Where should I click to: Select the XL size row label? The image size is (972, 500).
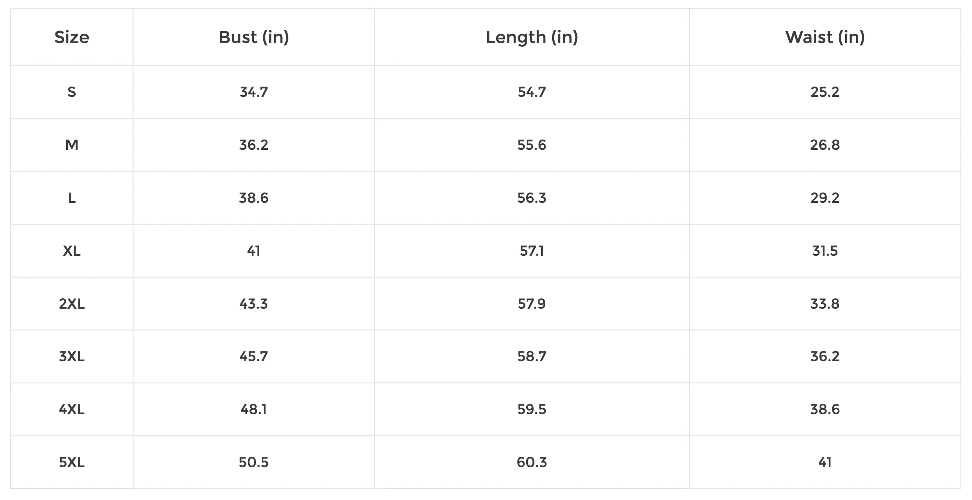click(71, 251)
